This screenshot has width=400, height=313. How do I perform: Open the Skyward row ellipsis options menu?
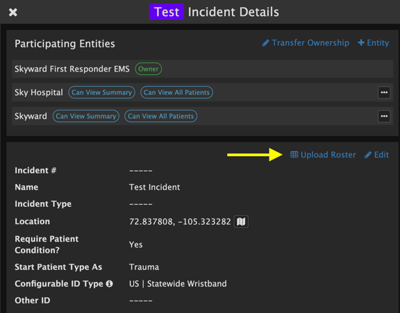[384, 116]
